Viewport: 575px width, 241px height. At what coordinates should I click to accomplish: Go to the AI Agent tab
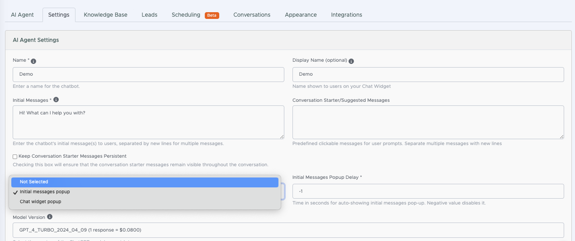(x=23, y=15)
